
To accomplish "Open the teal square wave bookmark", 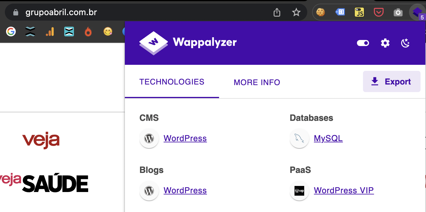I will 69,31.
